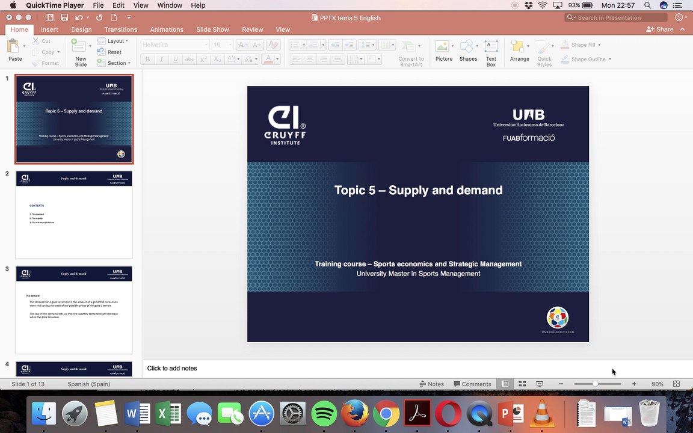Toggle the Notes pane button

(431, 384)
